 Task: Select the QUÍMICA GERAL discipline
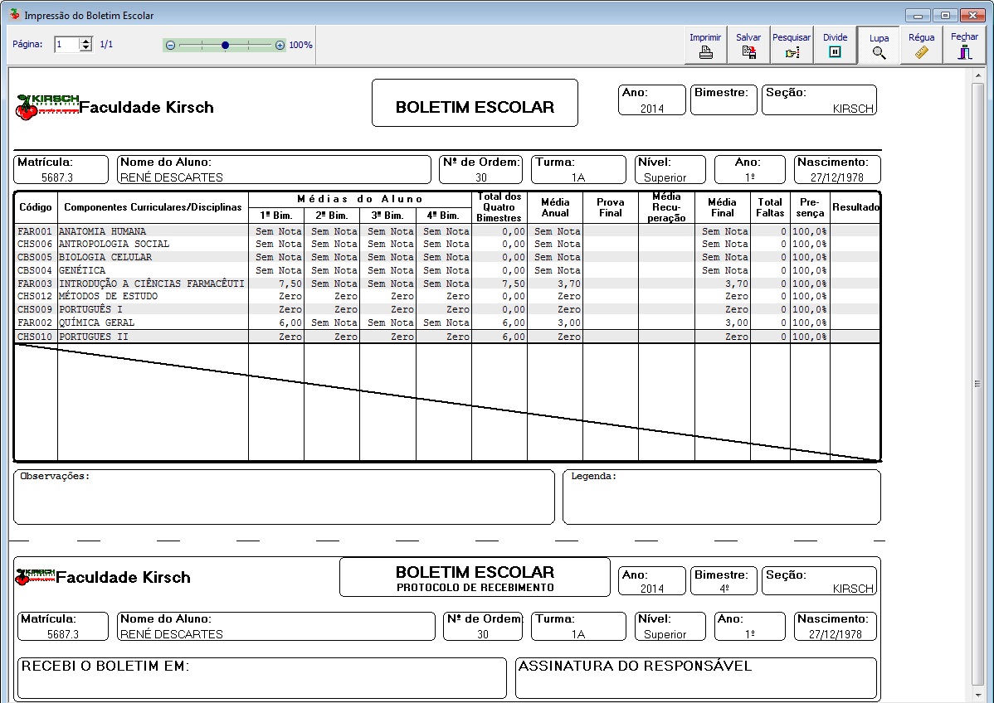(x=96, y=323)
